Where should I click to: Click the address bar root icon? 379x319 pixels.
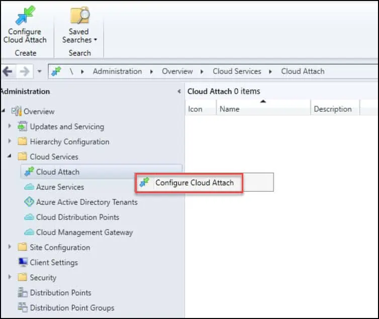pos(56,71)
